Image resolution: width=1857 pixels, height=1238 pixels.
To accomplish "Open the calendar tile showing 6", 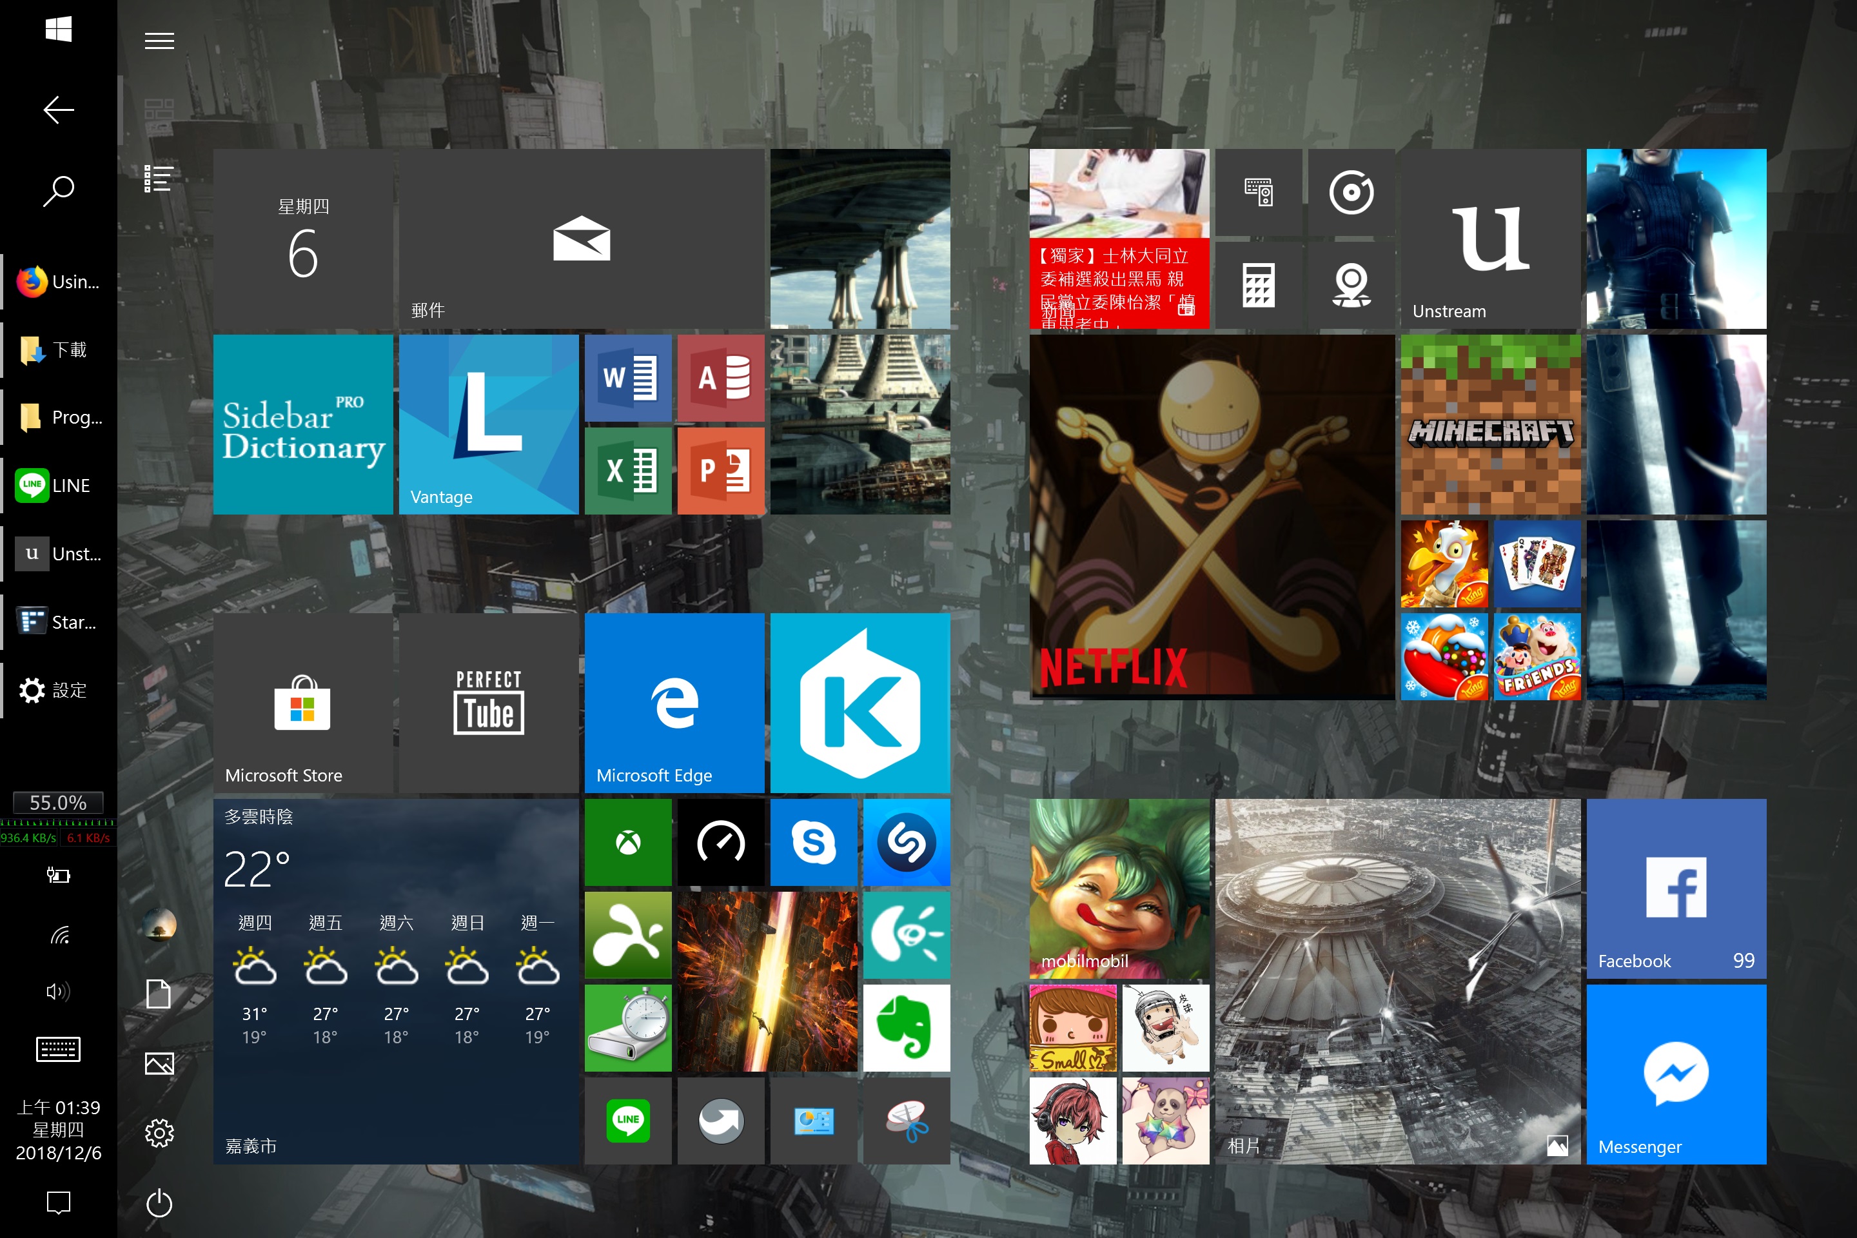I will 303,239.
